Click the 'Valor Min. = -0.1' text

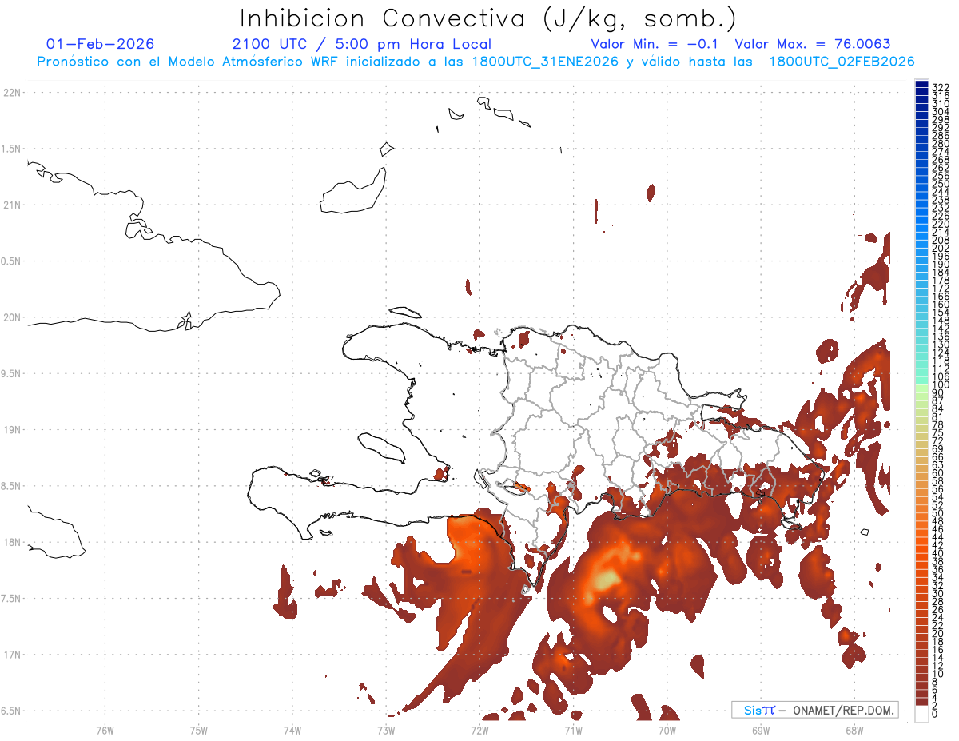click(656, 44)
